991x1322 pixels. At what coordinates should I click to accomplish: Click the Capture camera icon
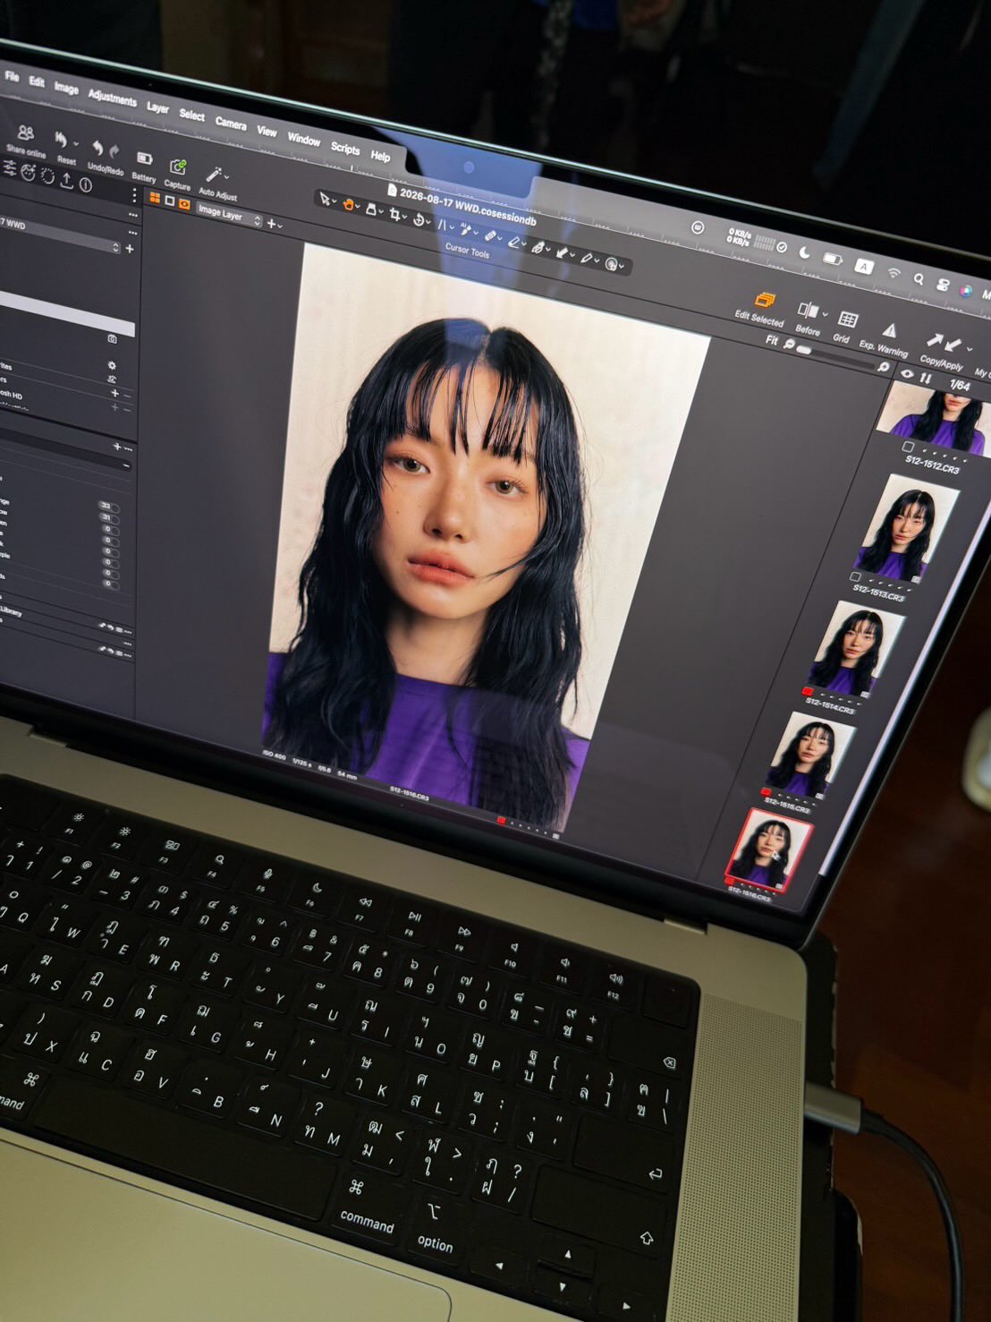coord(178,167)
